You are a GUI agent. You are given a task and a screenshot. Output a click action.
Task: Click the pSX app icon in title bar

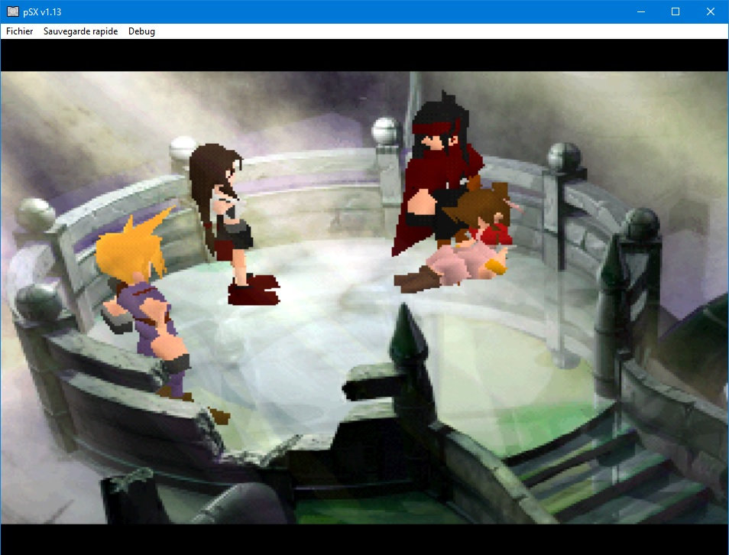(12, 11)
